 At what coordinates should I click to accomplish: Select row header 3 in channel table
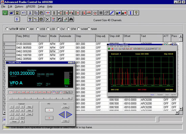tap(9, 55)
